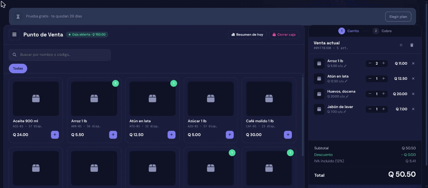Select the Café molido 1 lb product thumbnail
This screenshot has width=428, height=188.
pyautogui.click(x=269, y=99)
